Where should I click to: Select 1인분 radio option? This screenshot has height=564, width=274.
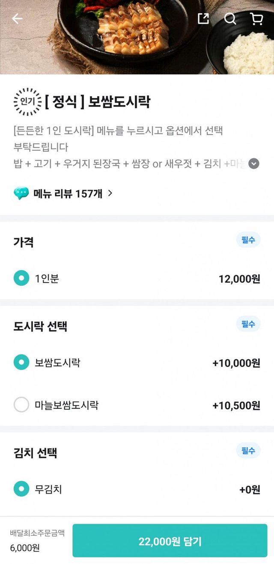click(21, 279)
